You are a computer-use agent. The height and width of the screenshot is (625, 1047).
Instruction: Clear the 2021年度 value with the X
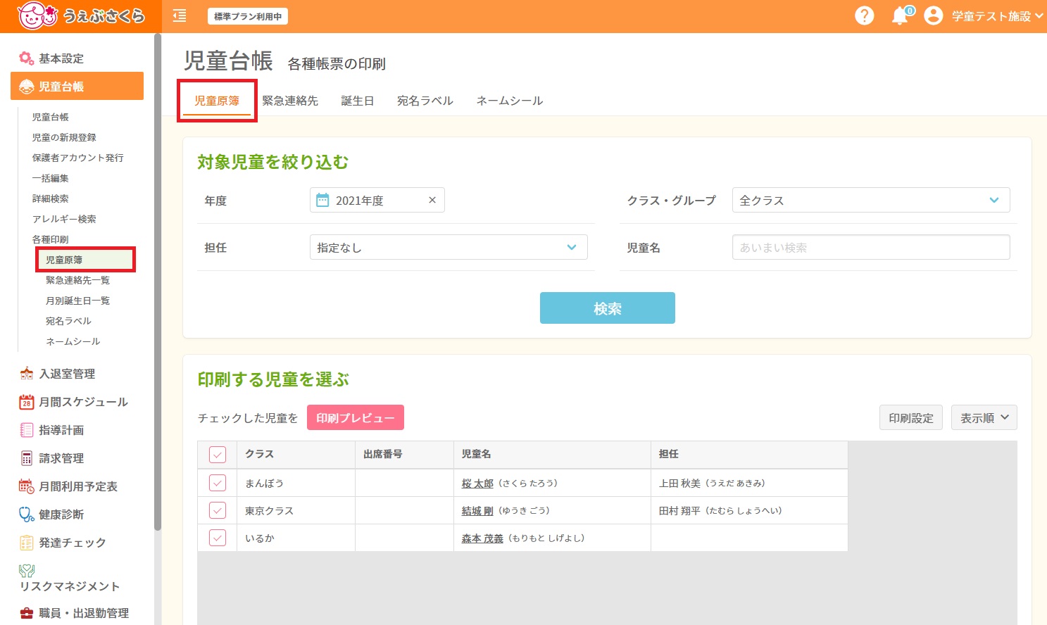(x=432, y=201)
